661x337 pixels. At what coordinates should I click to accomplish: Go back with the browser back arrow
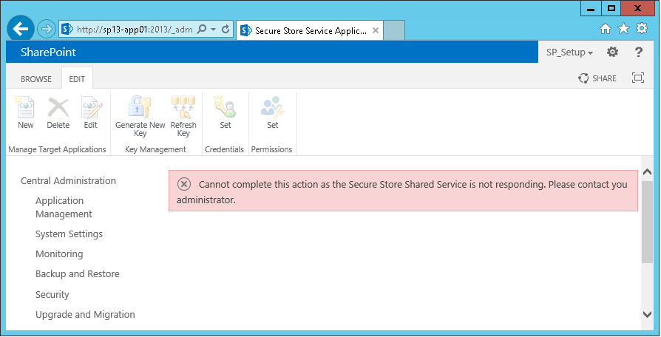click(x=21, y=29)
